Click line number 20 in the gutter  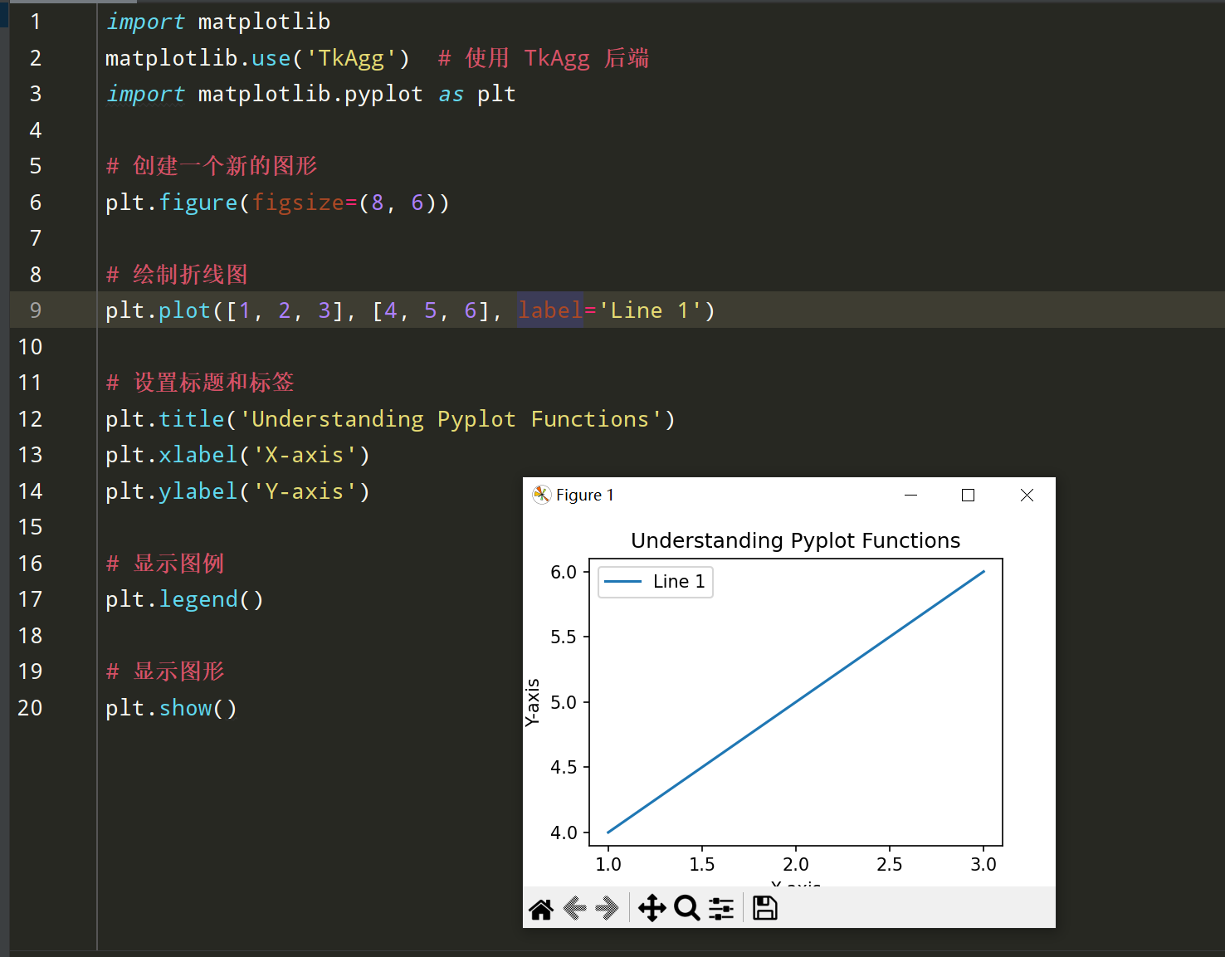click(30, 708)
